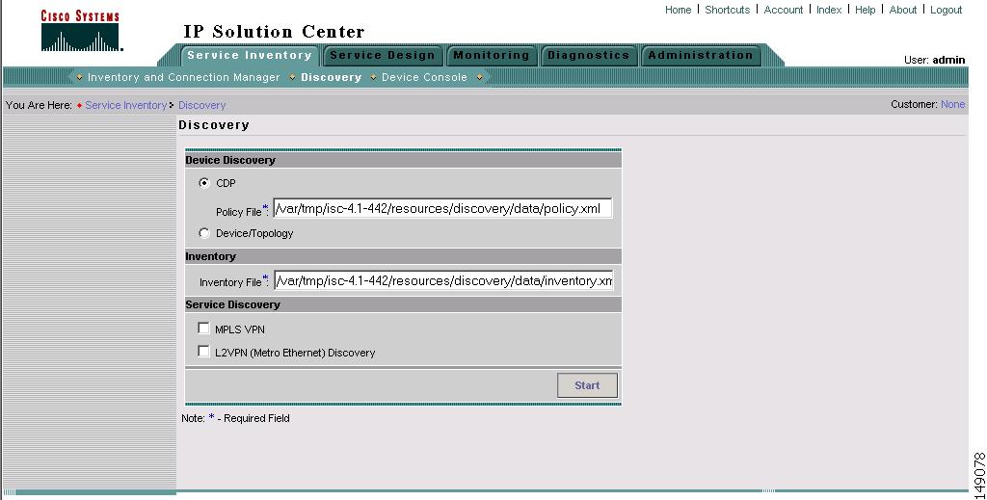This screenshot has height=500, width=987.
Task: Check L2VPN (Metro Ethernet) Discovery
Action: tap(203, 352)
